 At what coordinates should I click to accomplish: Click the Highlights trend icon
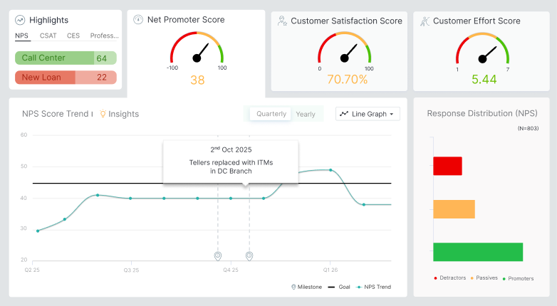point(20,21)
